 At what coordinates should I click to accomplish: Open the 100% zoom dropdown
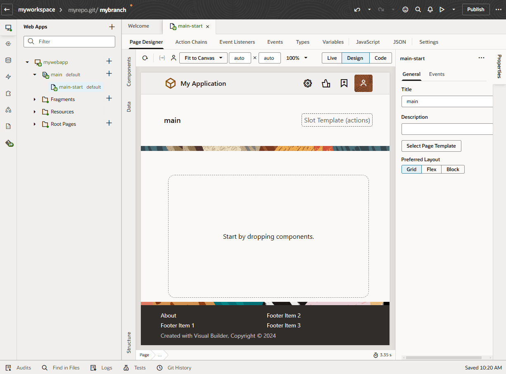[297, 58]
